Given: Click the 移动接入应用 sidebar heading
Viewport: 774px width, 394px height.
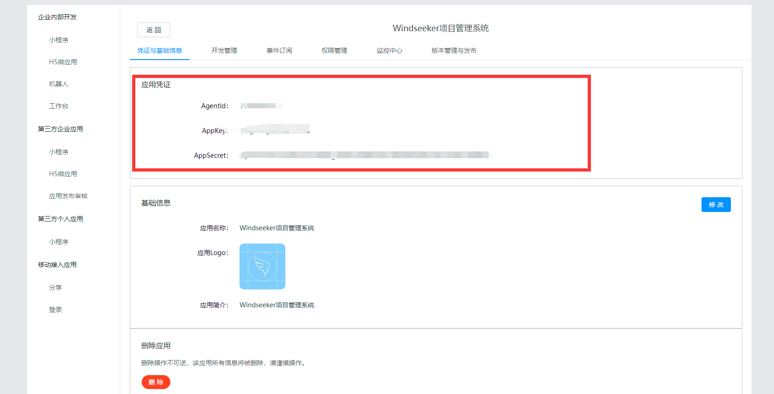Looking at the screenshot, I should pos(57,265).
